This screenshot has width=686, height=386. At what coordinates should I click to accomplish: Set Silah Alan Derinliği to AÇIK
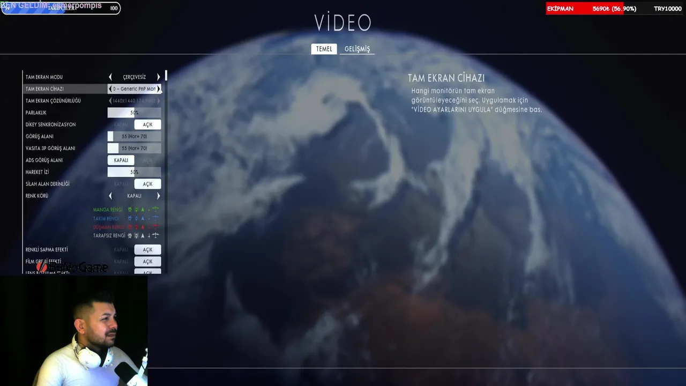pos(147,184)
